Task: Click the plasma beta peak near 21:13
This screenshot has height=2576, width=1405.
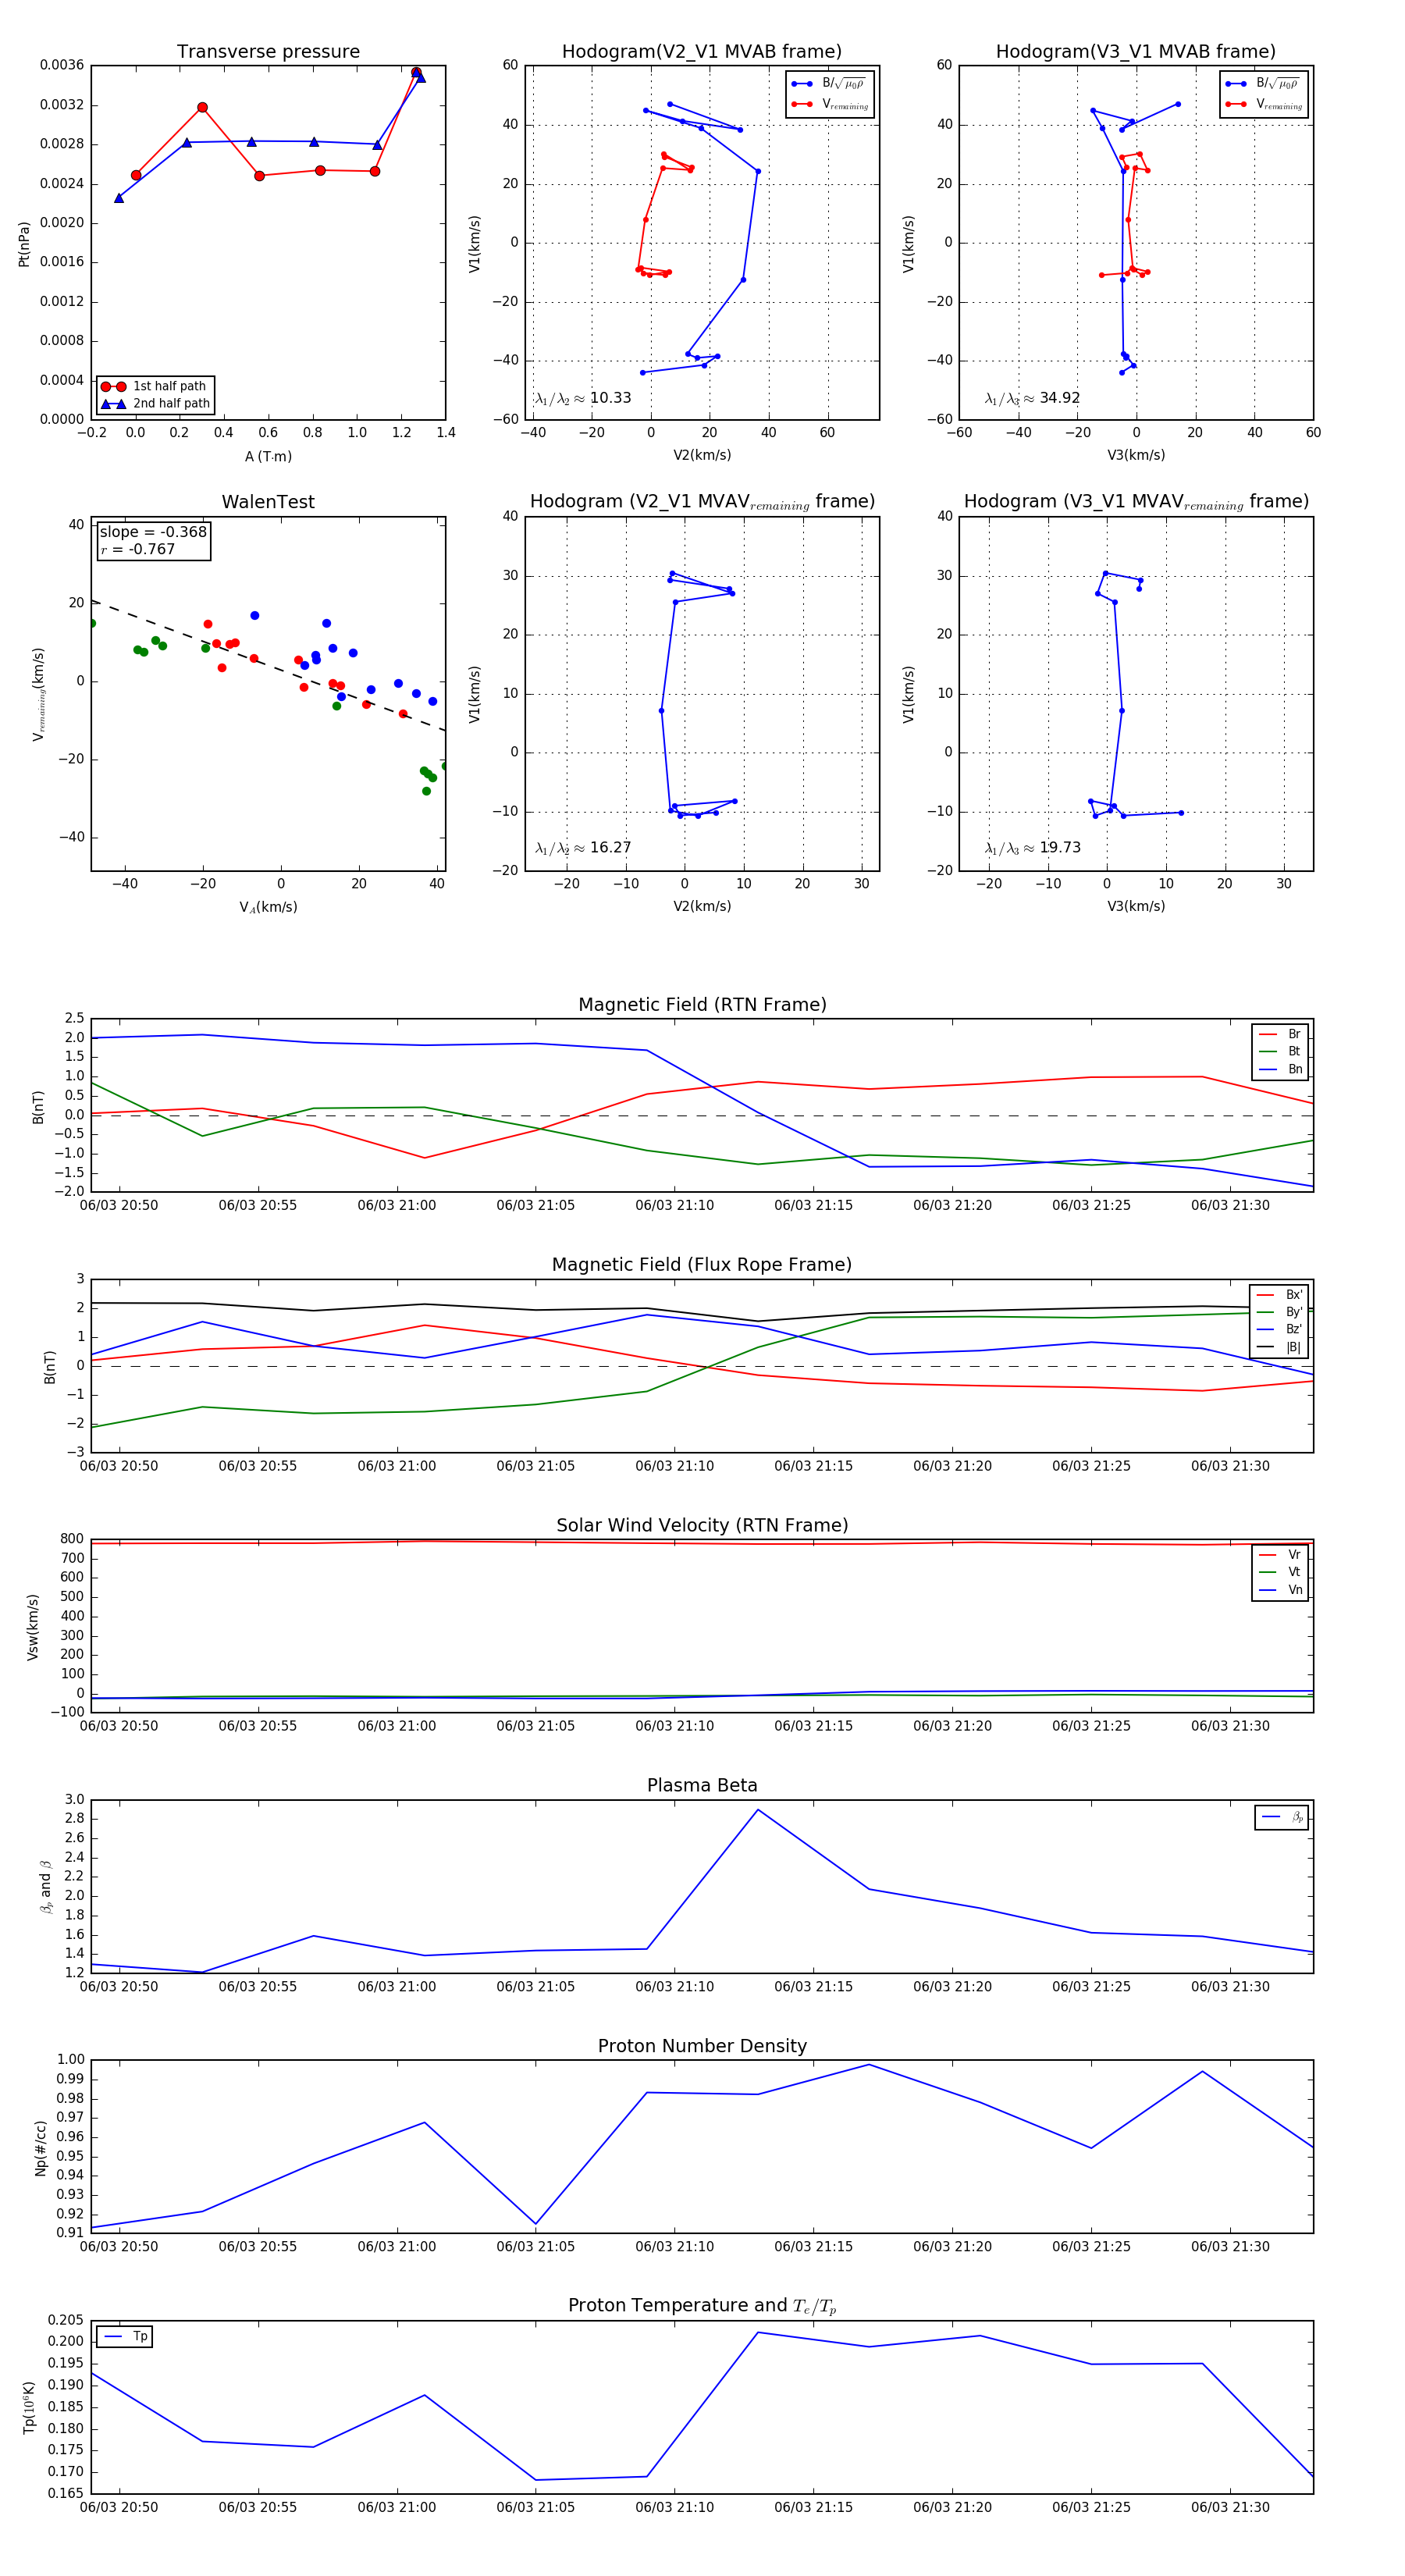Action: (758, 1809)
